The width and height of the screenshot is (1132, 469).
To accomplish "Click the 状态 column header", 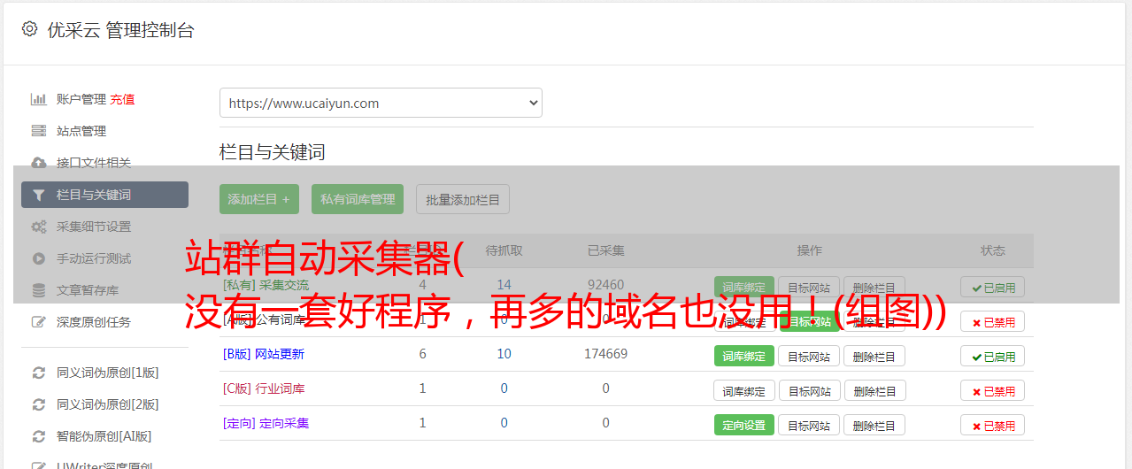I will coord(993,250).
